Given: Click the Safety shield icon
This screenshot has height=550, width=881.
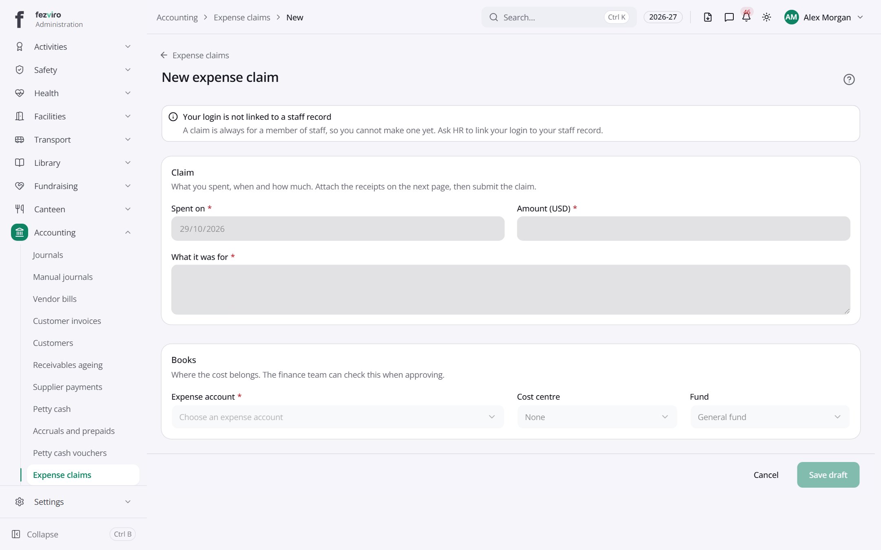Looking at the screenshot, I should point(20,70).
